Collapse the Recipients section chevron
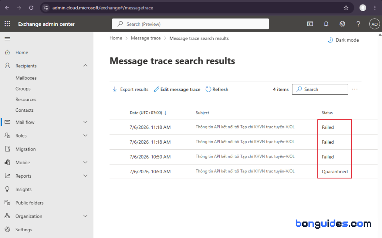The width and height of the screenshot is (382, 238). click(85, 66)
